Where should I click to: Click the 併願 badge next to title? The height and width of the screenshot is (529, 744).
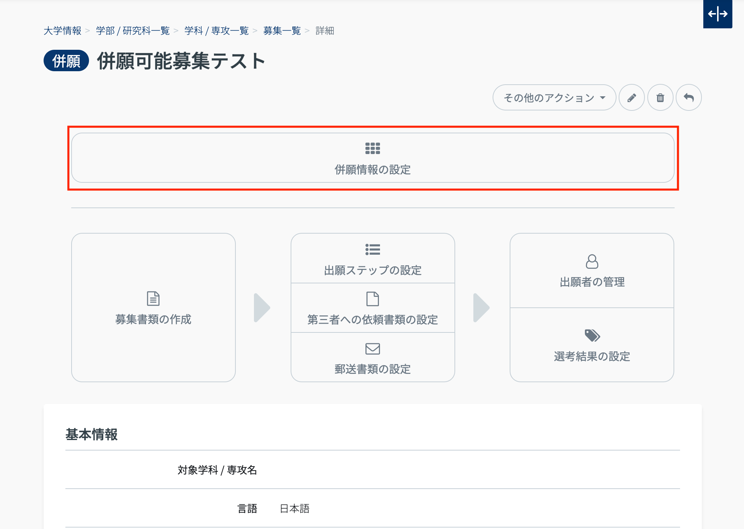point(66,61)
